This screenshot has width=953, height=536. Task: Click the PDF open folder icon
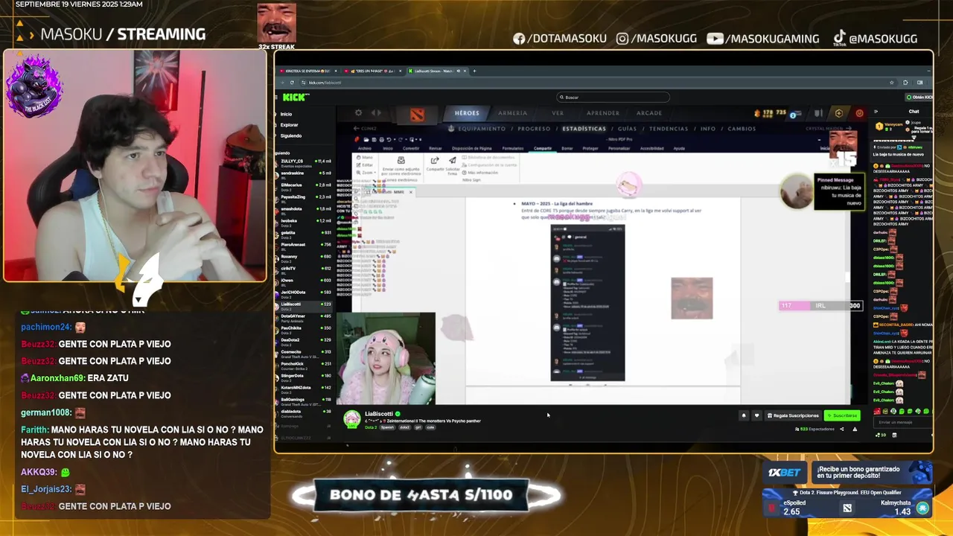pos(366,139)
